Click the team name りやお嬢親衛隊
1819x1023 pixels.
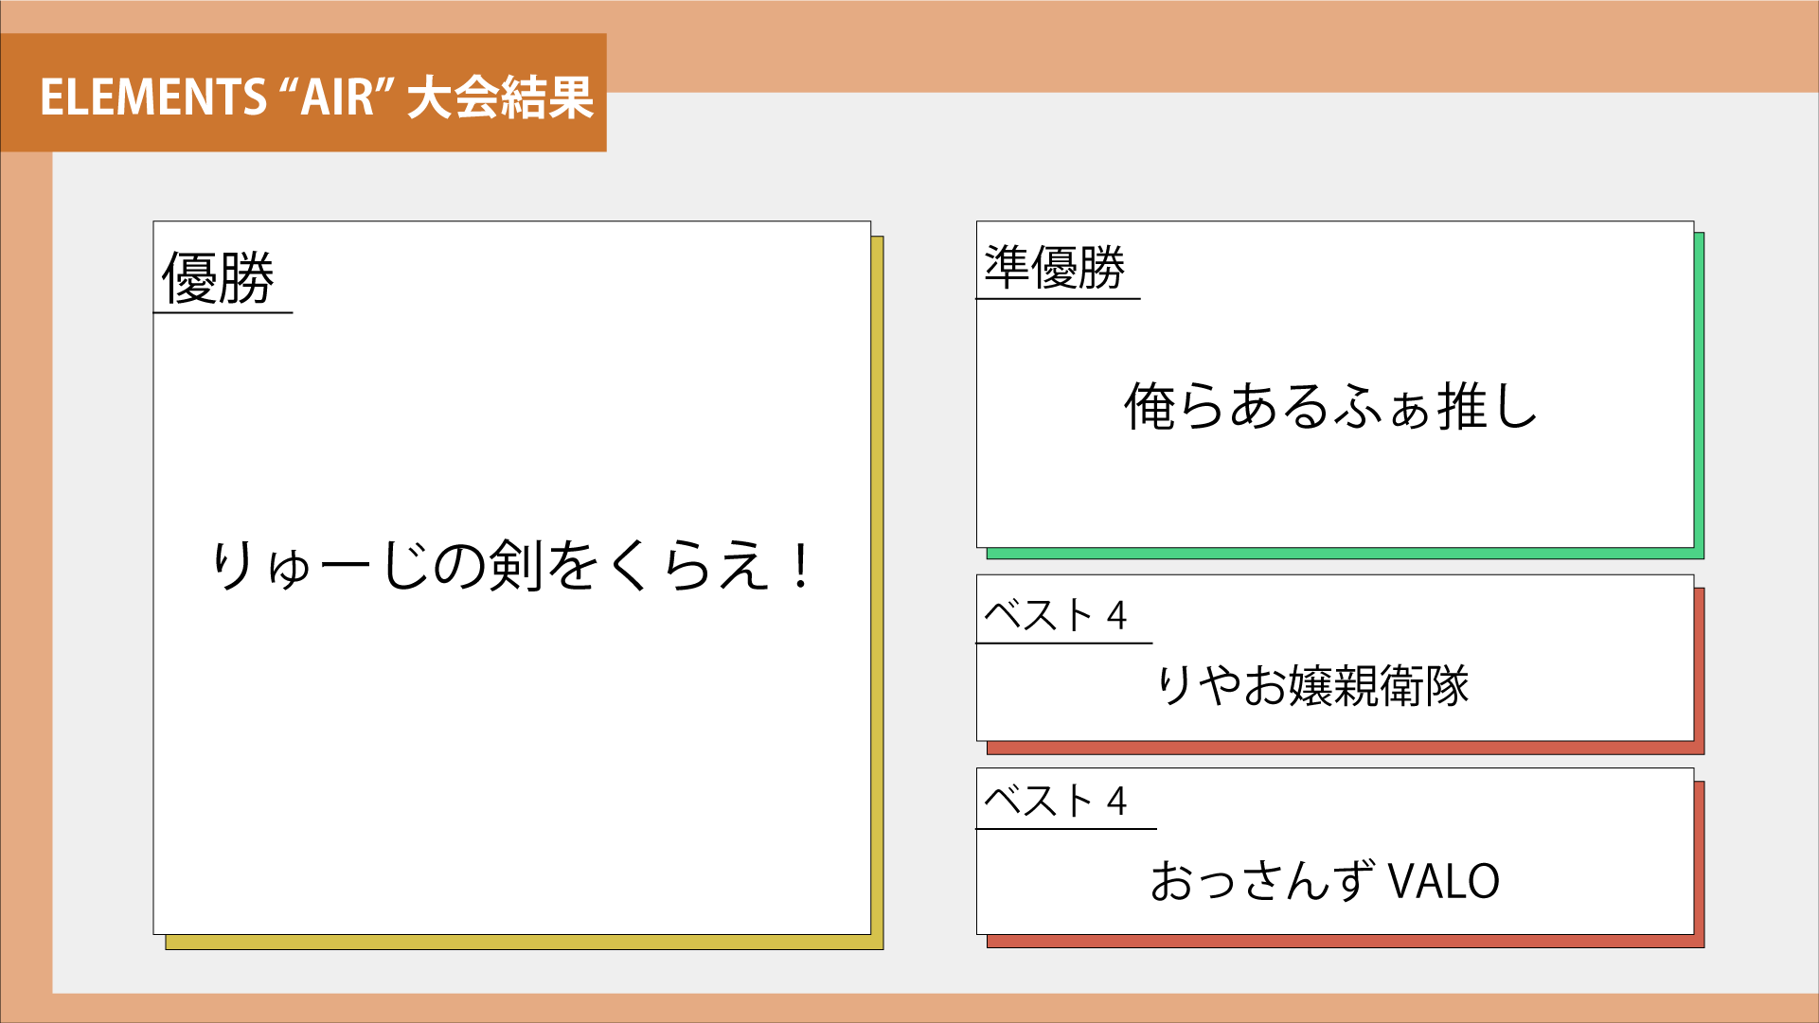click(x=1313, y=685)
